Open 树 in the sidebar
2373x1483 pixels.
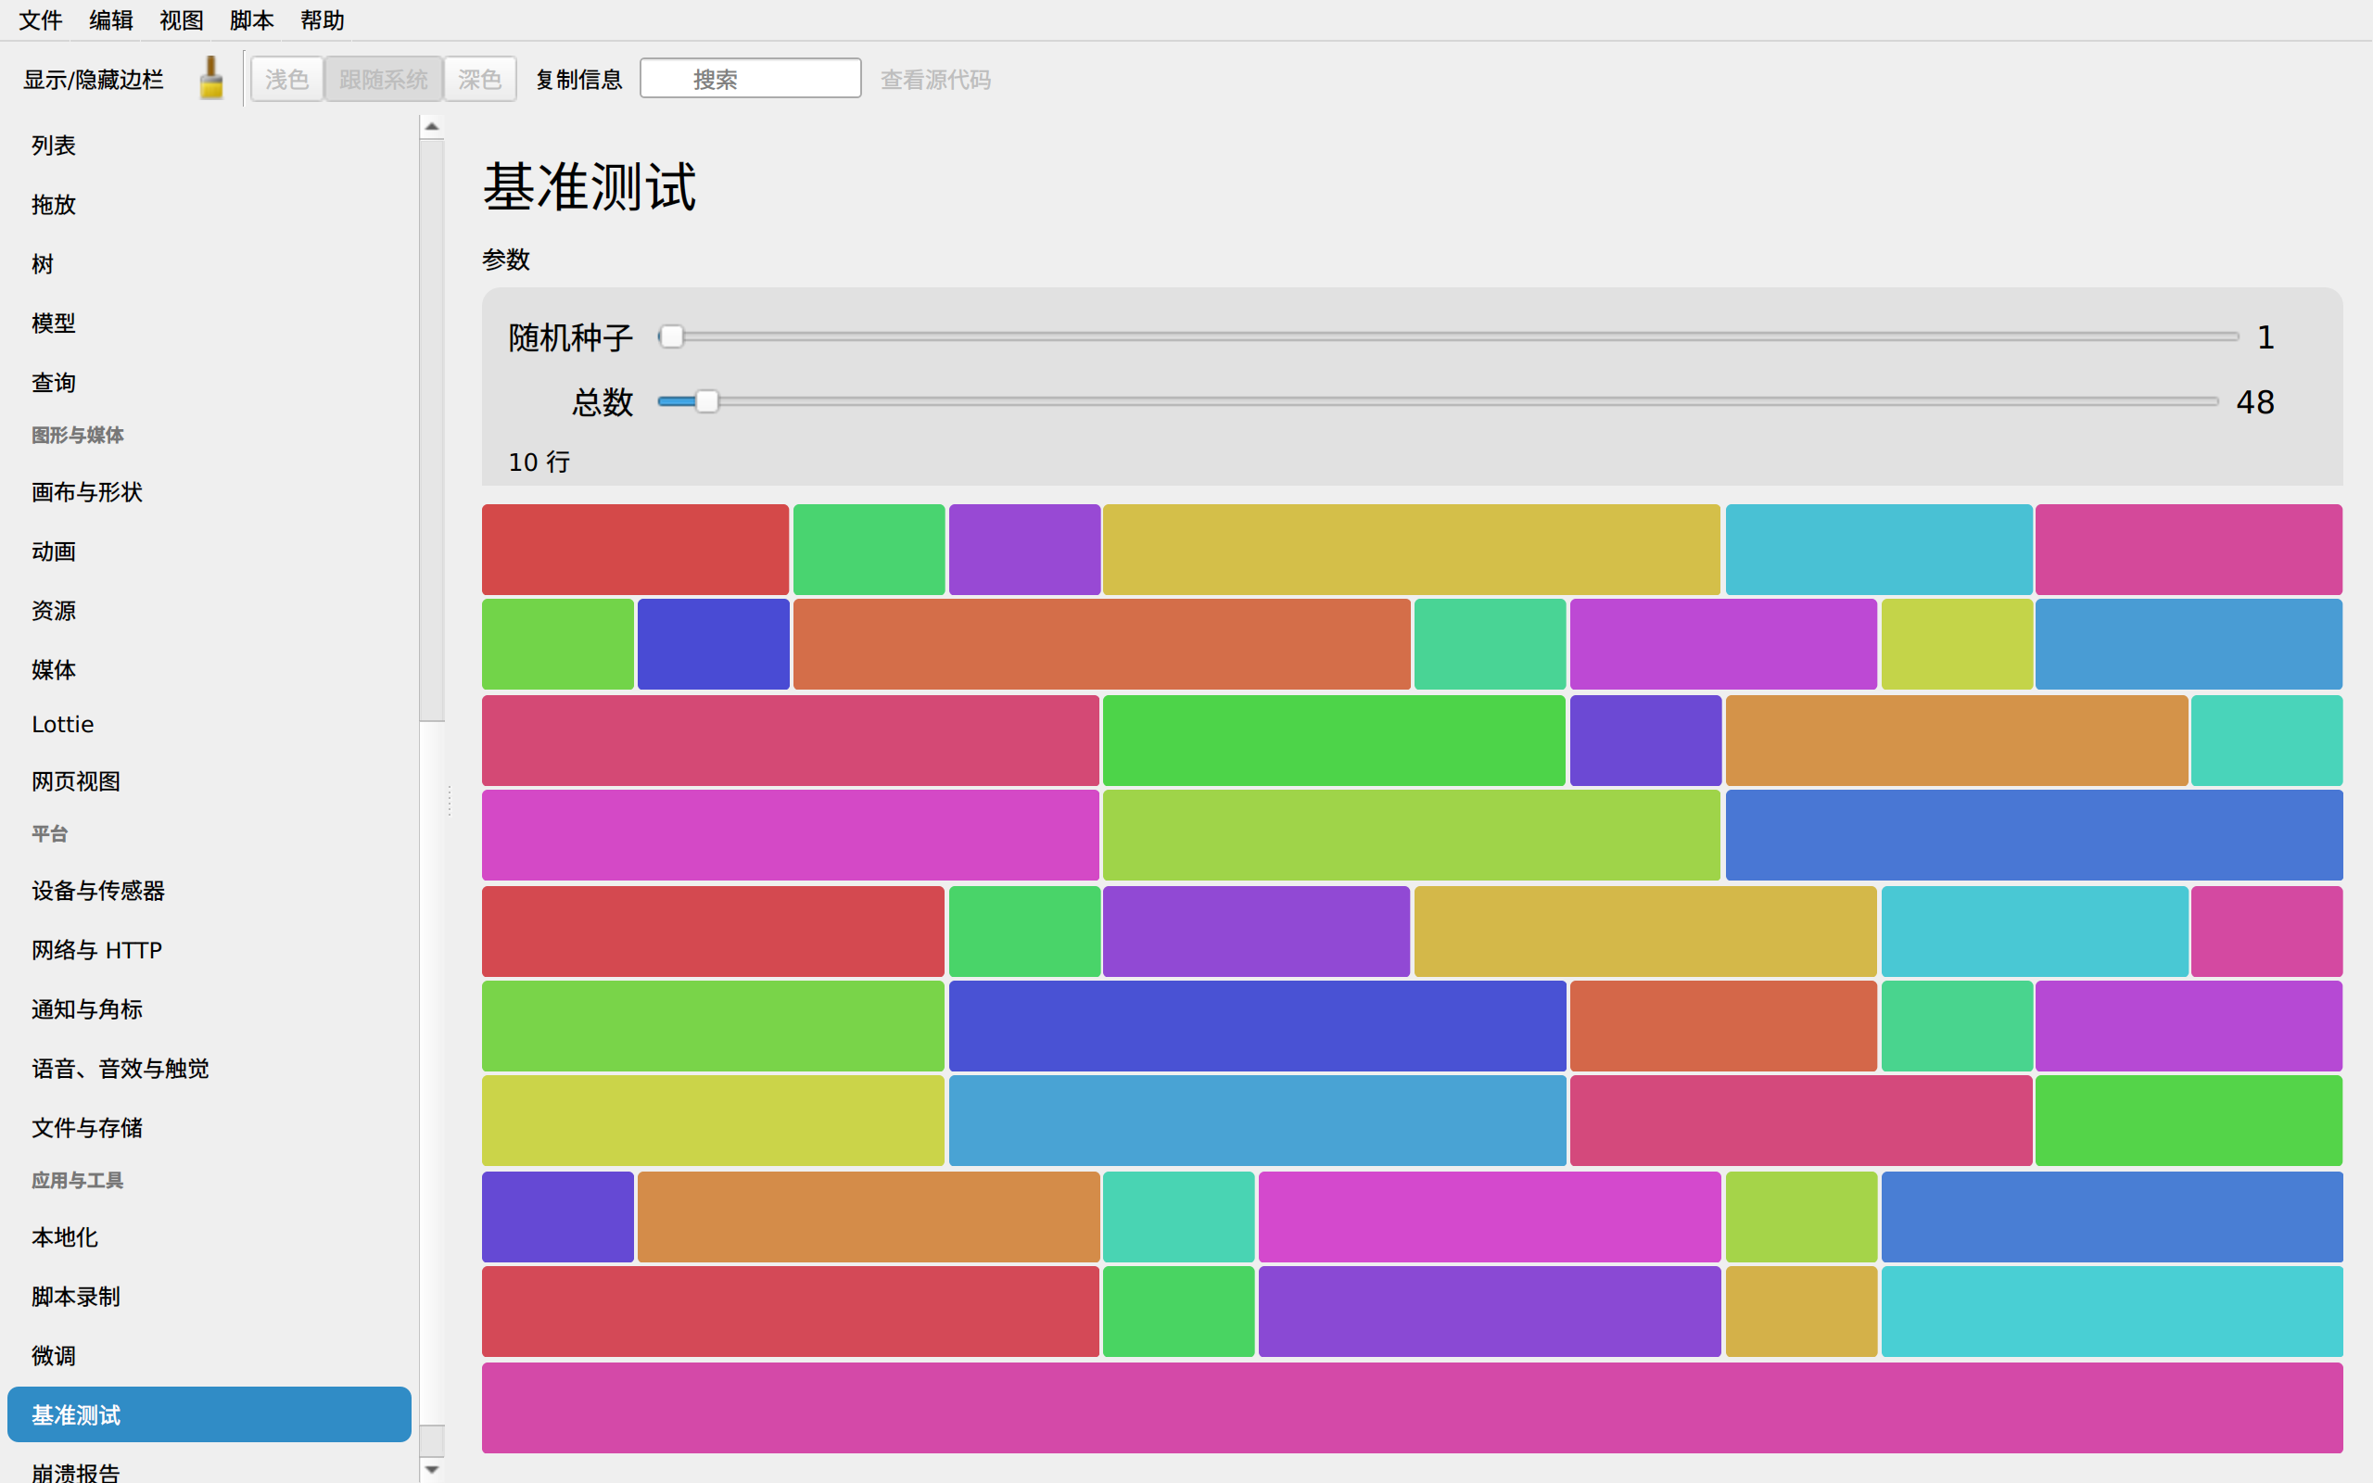tap(209, 264)
